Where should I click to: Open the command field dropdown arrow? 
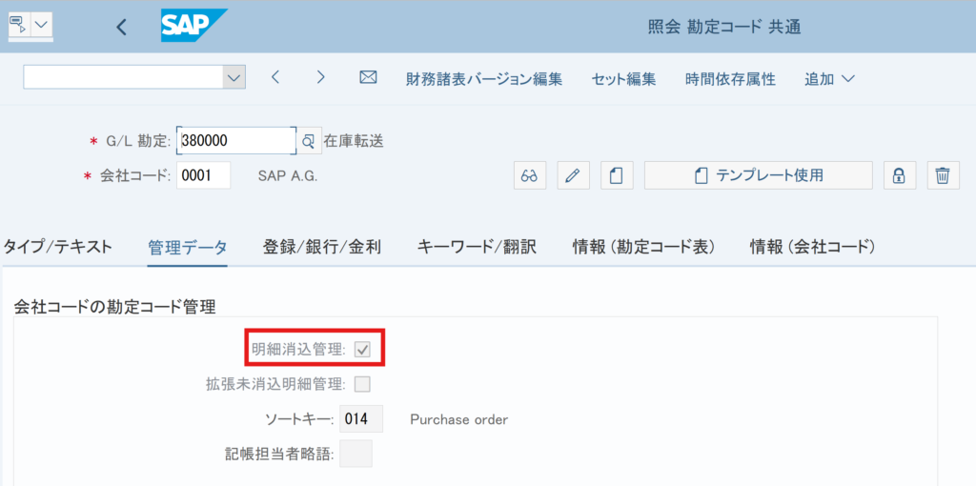234,78
